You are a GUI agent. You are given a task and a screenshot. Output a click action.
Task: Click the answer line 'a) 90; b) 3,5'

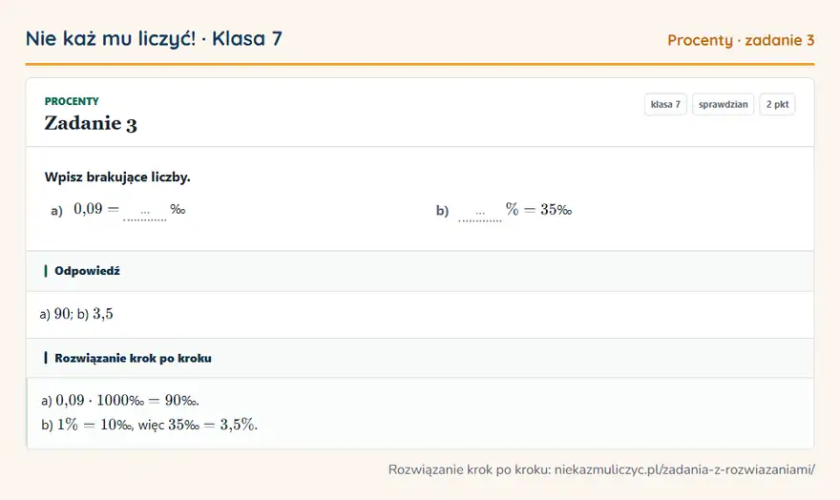tap(76, 314)
